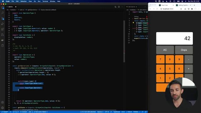
Task: Open the browser extensions puzzle icon
Action: coord(192,9)
